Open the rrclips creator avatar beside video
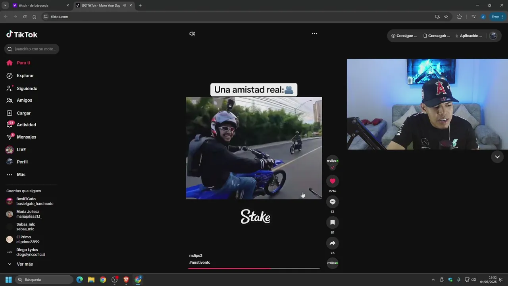The image size is (508, 286). [x=333, y=161]
